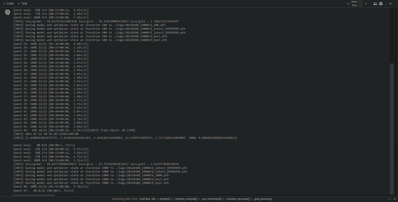The height and width of the screenshot is (202, 398).
Task: Click the Epoch 45 progress line
Action: [51, 126]
